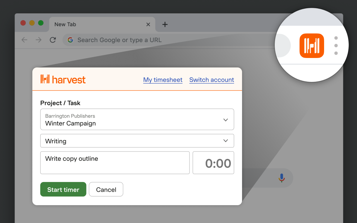Click the Google logo in the address bar
357x223 pixels.
pyautogui.click(x=70, y=40)
